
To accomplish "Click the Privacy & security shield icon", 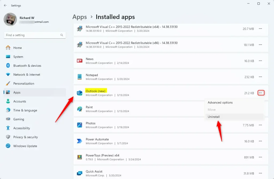I will click(8, 137).
